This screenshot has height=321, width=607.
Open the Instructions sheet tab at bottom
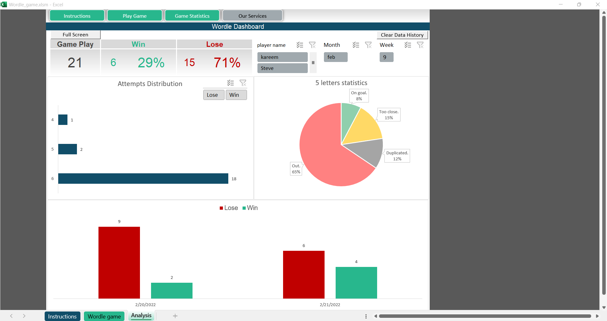(62, 316)
